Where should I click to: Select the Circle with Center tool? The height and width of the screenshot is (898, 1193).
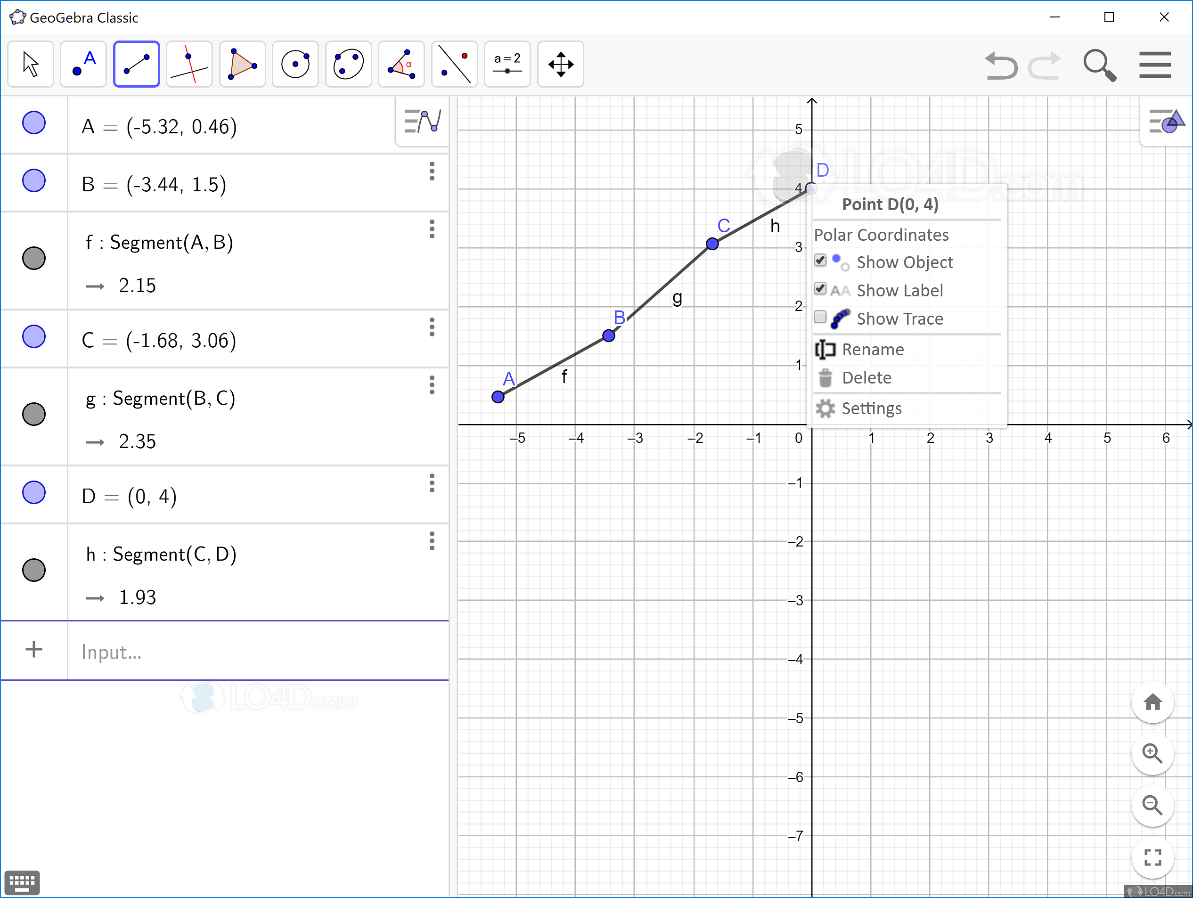[x=295, y=64]
